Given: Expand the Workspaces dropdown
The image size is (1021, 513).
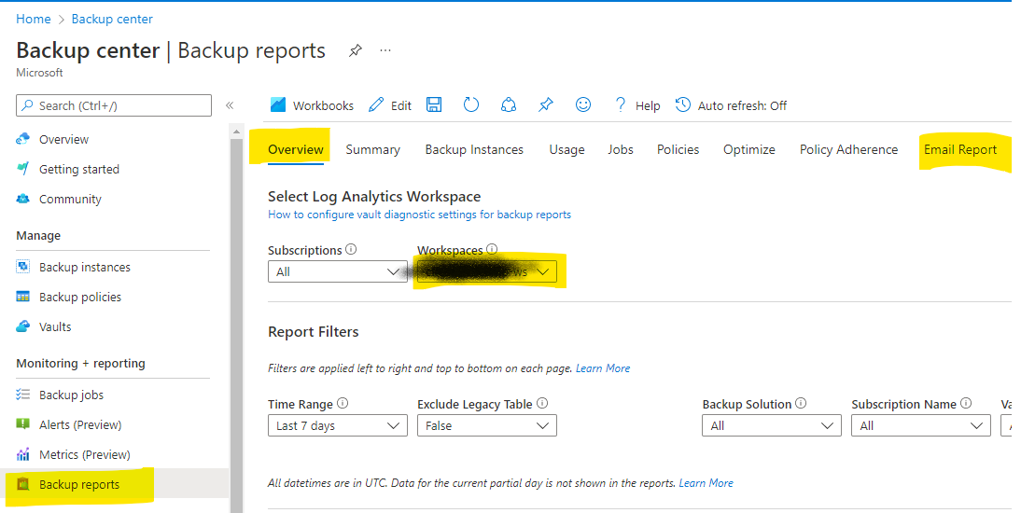Looking at the screenshot, I should tap(487, 271).
